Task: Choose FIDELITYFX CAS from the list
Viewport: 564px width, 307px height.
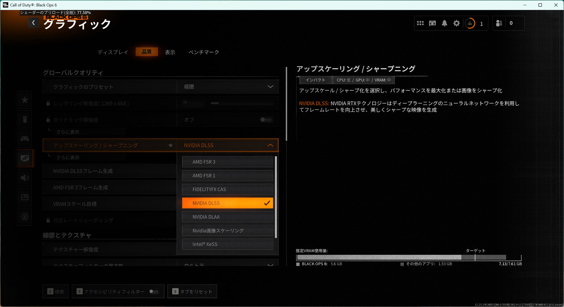Action: point(228,189)
